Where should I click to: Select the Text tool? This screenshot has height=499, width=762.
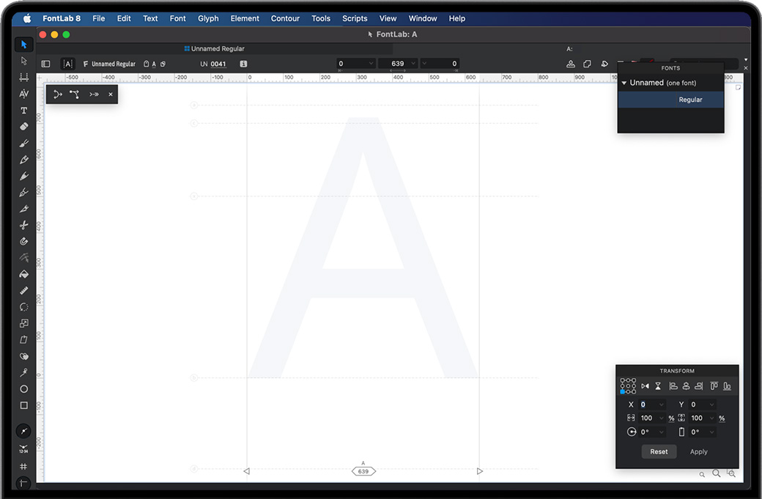pyautogui.click(x=23, y=111)
